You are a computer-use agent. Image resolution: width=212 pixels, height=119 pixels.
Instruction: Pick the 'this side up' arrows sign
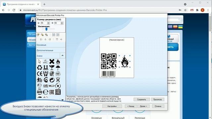[x=46, y=67]
